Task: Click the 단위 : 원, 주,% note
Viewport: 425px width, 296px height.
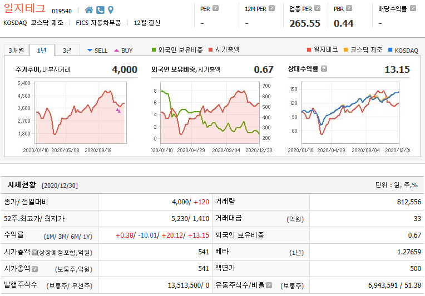Action: click(396, 185)
